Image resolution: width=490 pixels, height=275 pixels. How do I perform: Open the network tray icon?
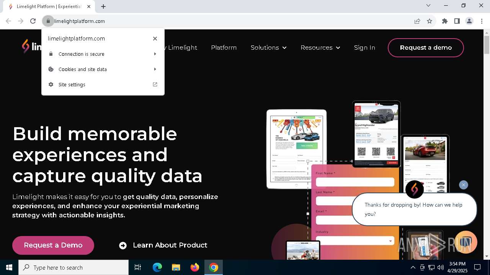(431, 267)
